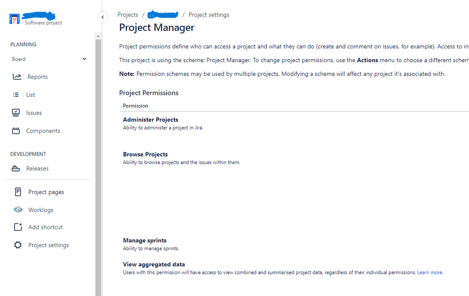Click the Add shortcut plus icon
This screenshot has height=296, width=469.
point(18,227)
